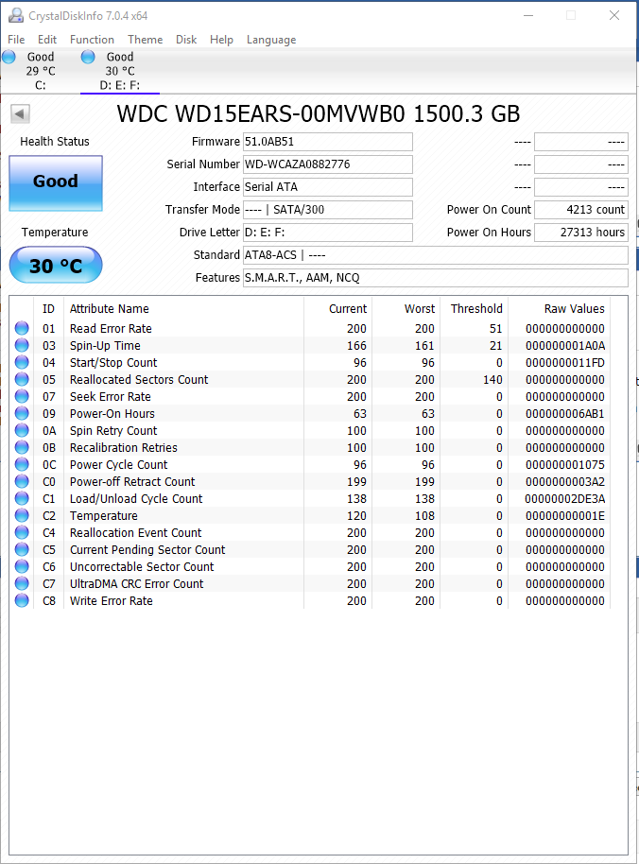Viewport: 639px width, 864px height.
Task: Click the Good health status button
Action: [x=56, y=183]
